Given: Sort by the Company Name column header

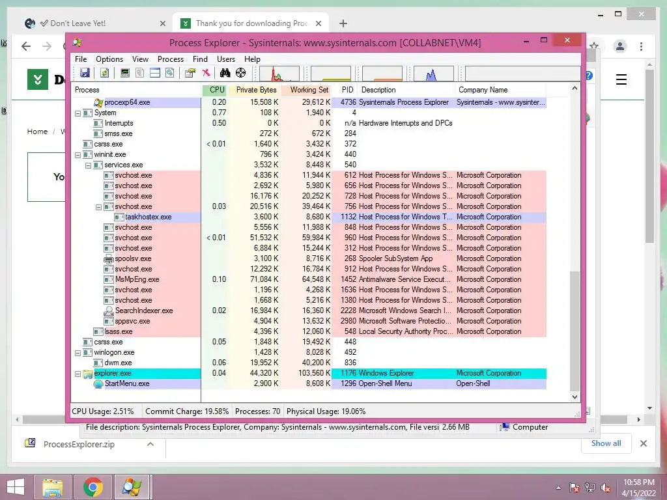Looking at the screenshot, I should (x=501, y=90).
